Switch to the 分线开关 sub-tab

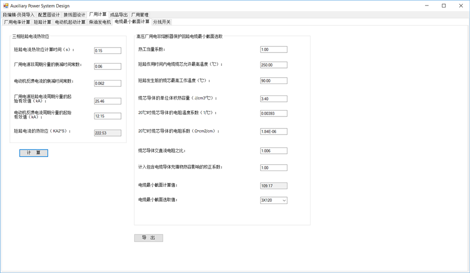pos(161,22)
